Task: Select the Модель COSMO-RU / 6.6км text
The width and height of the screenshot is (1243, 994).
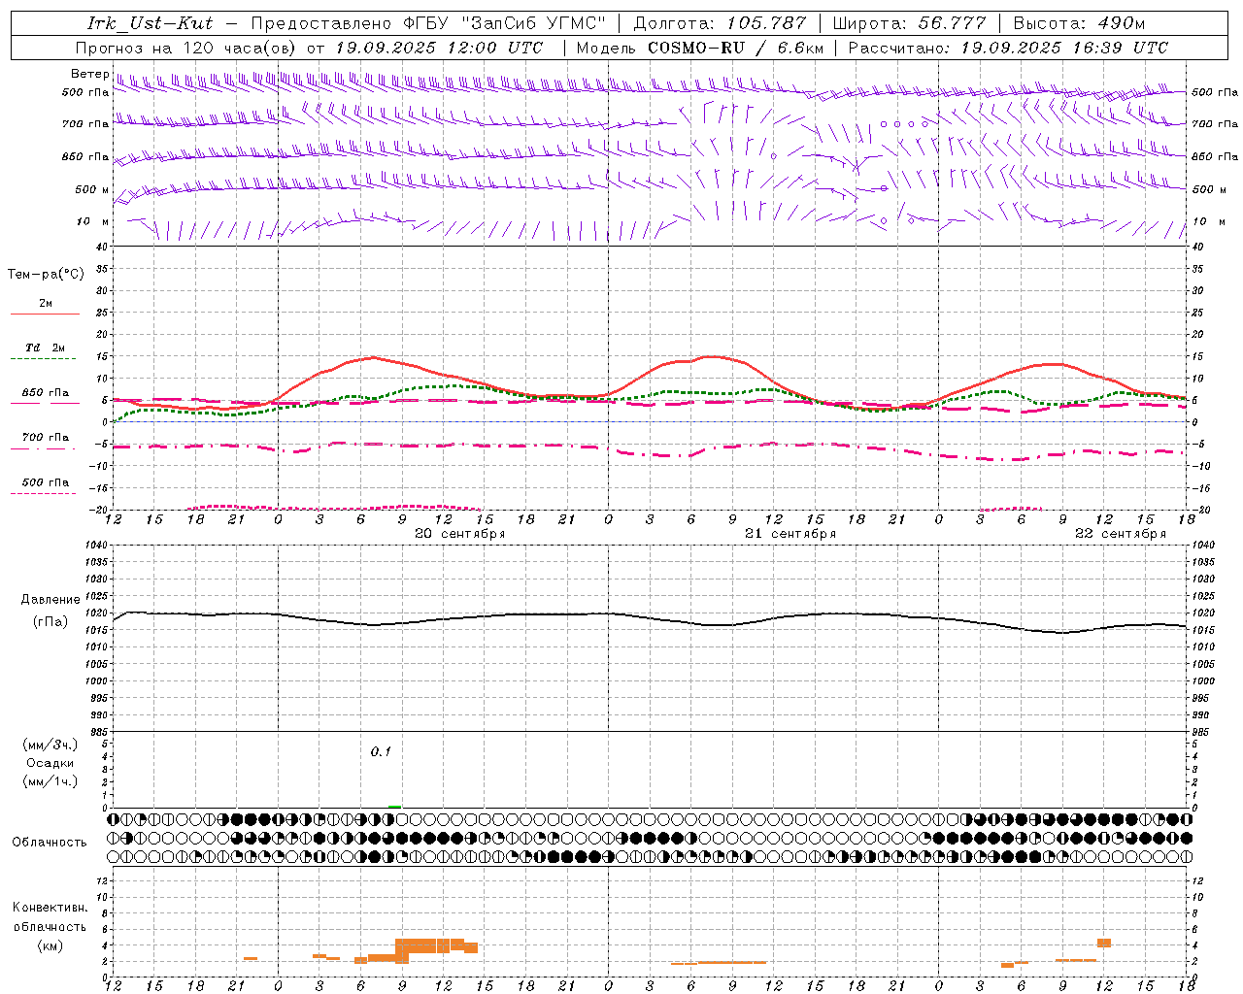Action: [700, 48]
